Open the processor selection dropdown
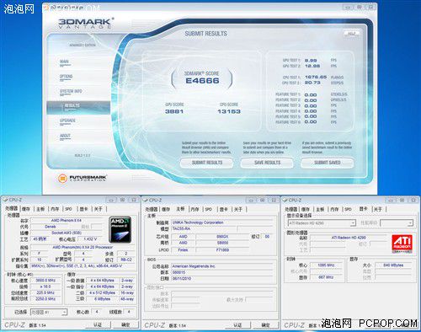421x332 pixels. tap(49, 312)
